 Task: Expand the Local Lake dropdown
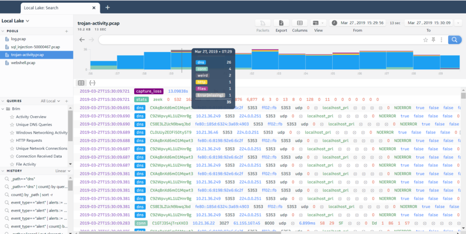(x=16, y=21)
